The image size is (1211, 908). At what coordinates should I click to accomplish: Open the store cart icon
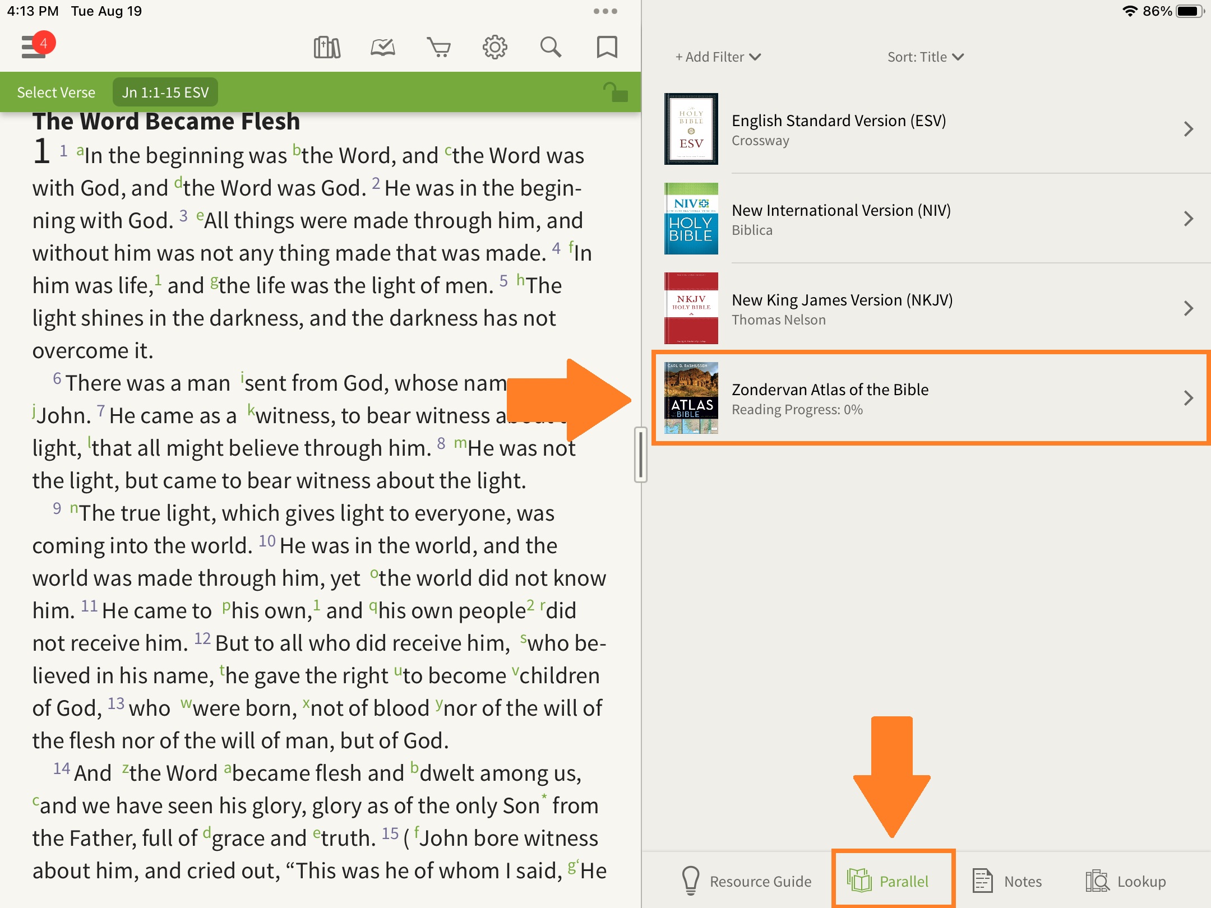coord(438,48)
